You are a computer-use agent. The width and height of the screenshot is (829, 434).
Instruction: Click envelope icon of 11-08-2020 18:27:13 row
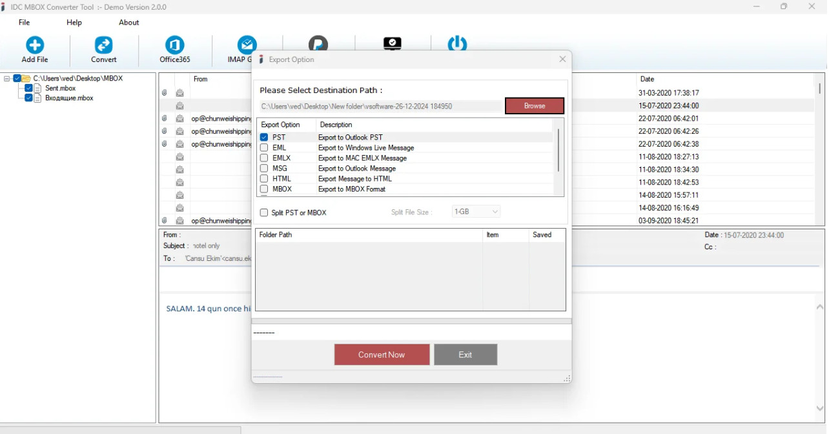(180, 157)
